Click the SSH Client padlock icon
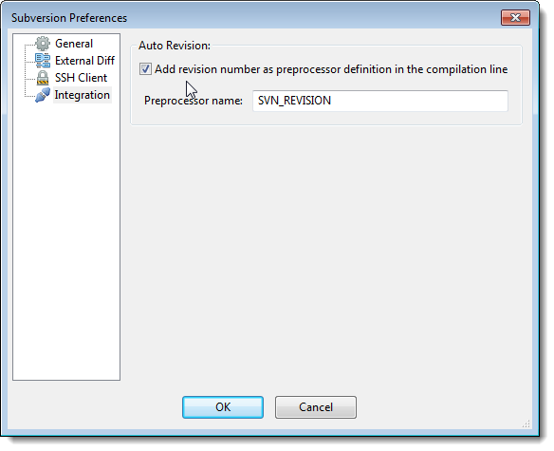Image resolution: width=554 pixels, height=451 pixels. click(x=43, y=78)
